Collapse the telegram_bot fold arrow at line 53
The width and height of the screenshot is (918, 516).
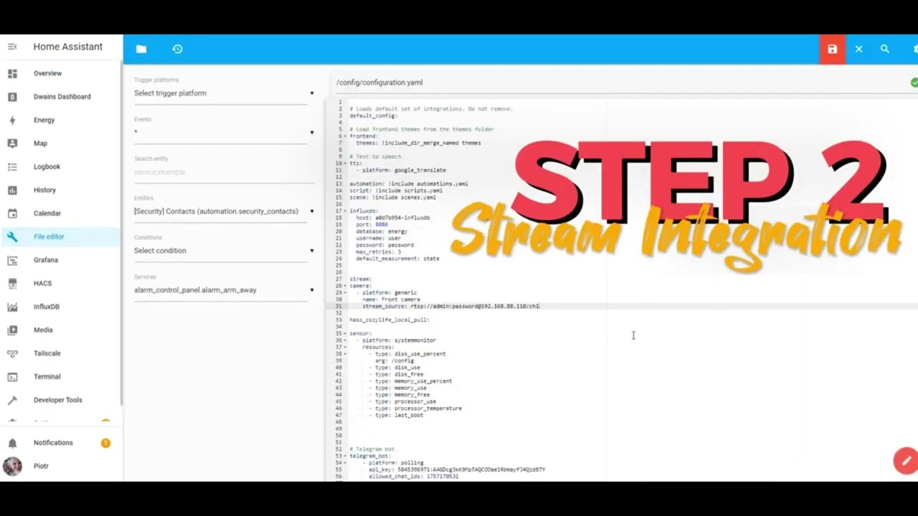coord(345,456)
